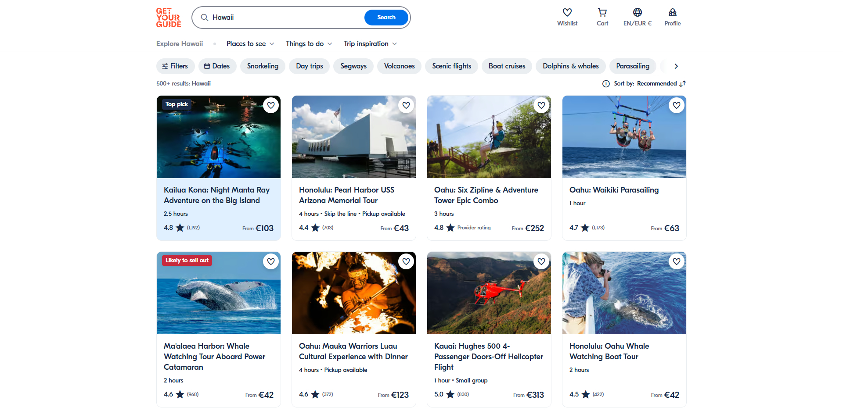843x418 pixels.
Task: Open the Trip inspiration dropdown
Action: (370, 44)
